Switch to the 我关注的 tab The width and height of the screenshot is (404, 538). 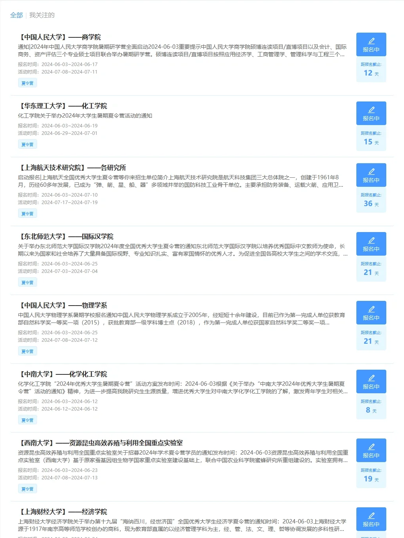(x=42, y=15)
